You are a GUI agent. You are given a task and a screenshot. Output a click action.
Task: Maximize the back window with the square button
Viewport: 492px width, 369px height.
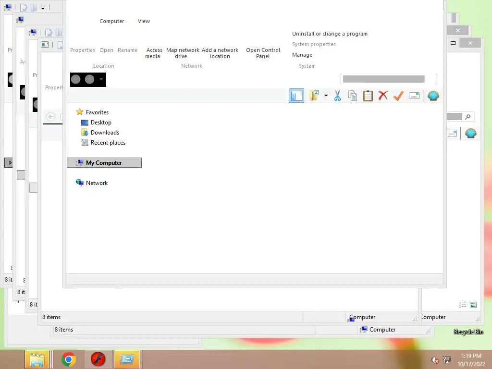tap(453, 43)
